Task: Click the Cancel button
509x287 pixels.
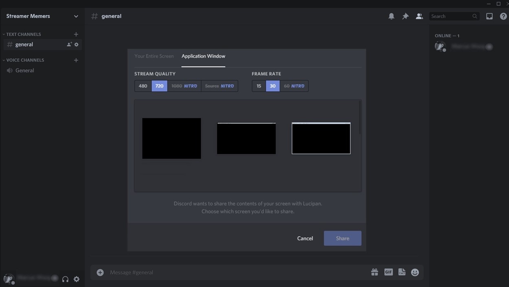Action: click(x=305, y=239)
